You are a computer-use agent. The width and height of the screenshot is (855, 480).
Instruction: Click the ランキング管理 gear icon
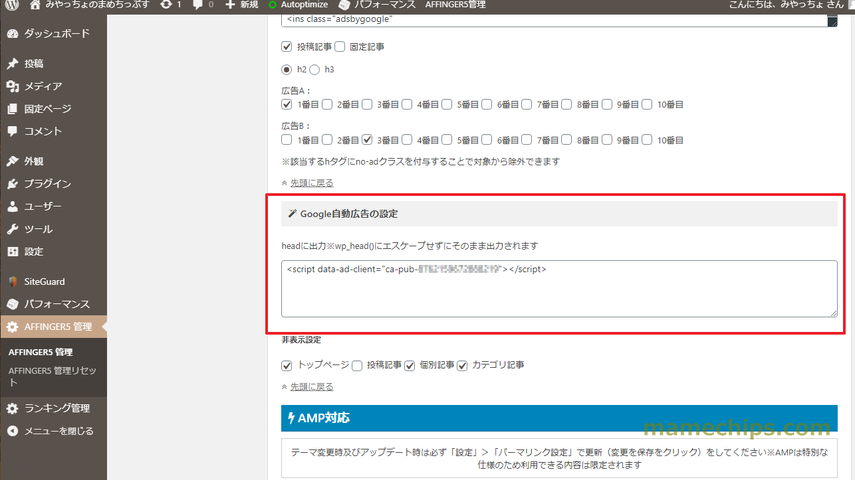12,408
